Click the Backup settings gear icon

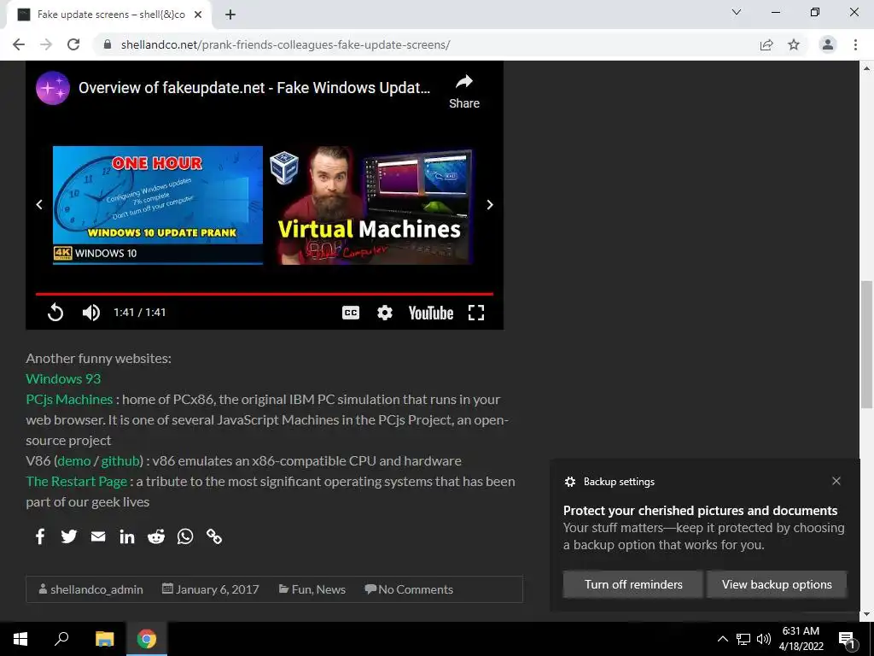(x=569, y=482)
